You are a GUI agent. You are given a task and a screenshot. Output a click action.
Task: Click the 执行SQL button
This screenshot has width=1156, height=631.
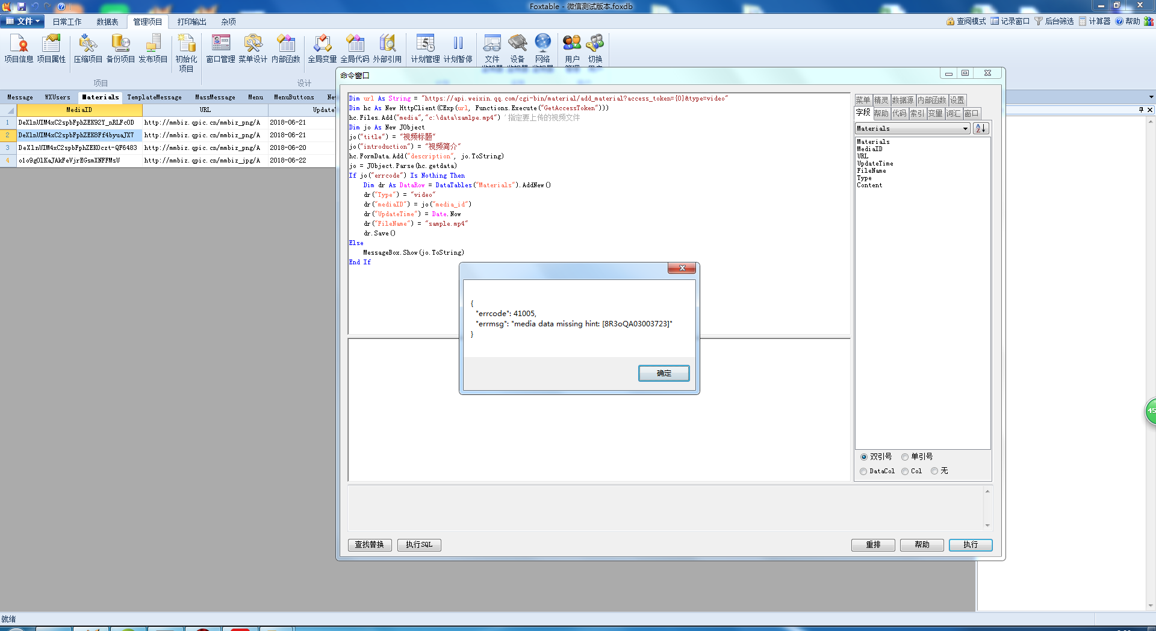(419, 545)
